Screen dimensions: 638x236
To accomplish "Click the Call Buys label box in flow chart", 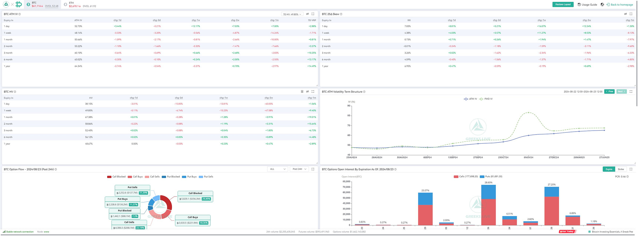I will 193,220.
